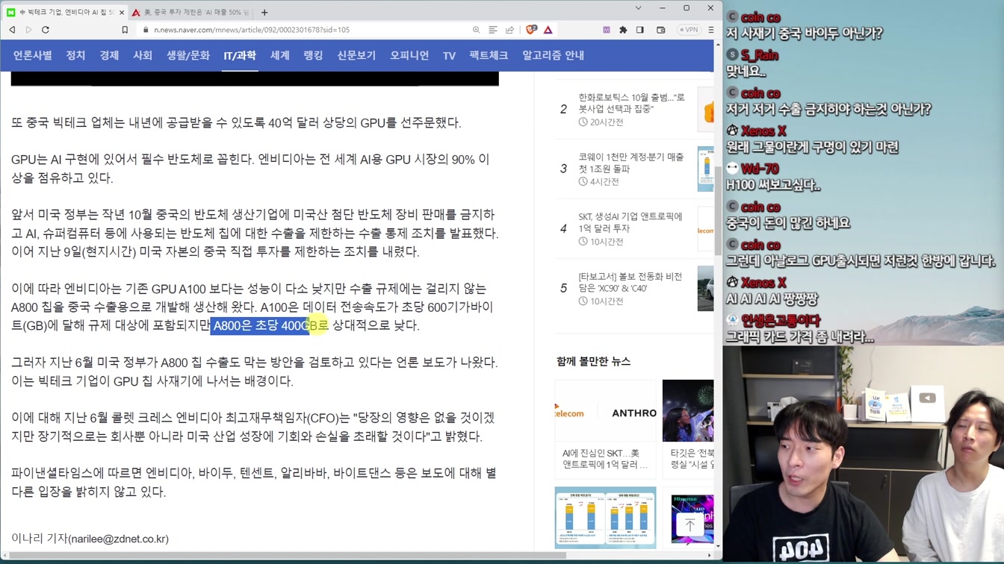This screenshot has width=1004, height=564.
Task: Open the Anthropic telecom recommended news thumbnail
Action: point(605,410)
